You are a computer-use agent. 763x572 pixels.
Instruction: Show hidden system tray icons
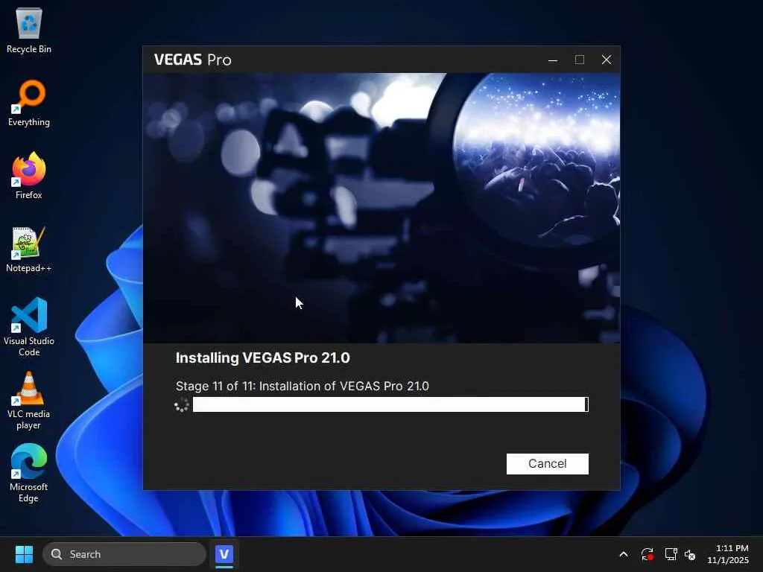coord(624,554)
